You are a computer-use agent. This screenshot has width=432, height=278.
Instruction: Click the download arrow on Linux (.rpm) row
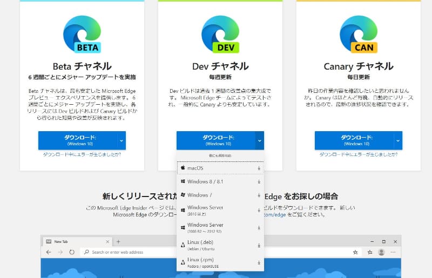coord(259,263)
